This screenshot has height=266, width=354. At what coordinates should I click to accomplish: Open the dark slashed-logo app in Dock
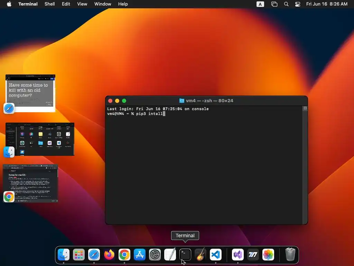(x=253, y=255)
